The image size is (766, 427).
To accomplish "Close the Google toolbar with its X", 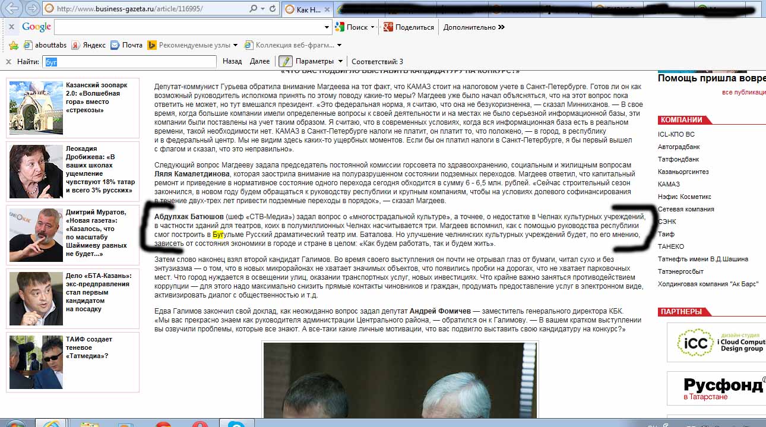I will [x=11, y=27].
